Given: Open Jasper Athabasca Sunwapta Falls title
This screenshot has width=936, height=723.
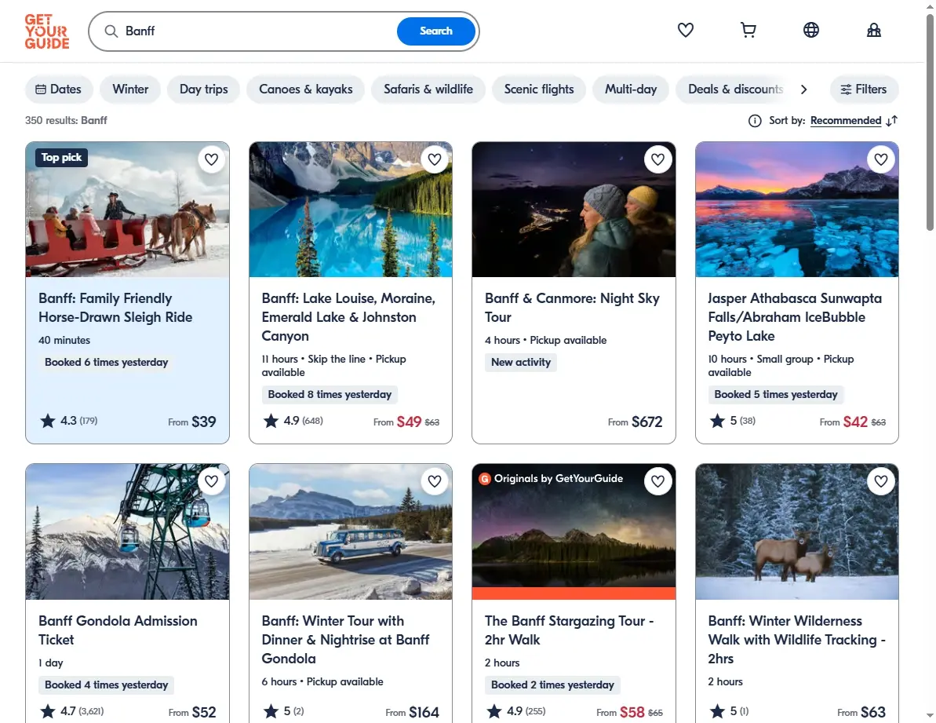Looking at the screenshot, I should pos(795,317).
